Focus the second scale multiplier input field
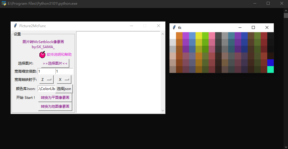 (64, 71)
